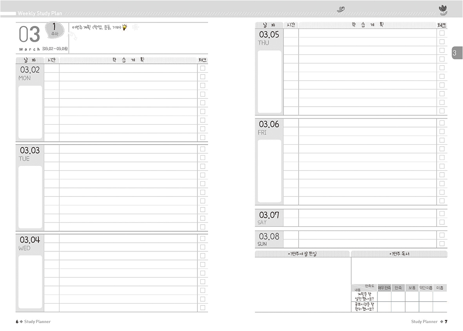
Task: Click the Weekly Study Plan header title
Action: click(x=40, y=13)
